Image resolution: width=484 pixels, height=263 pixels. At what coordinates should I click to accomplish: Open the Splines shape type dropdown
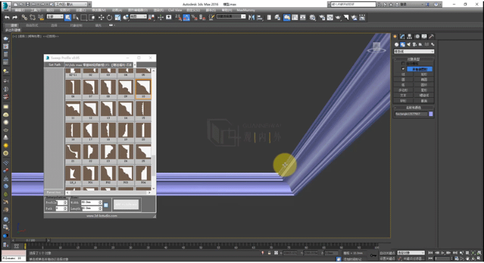click(x=413, y=51)
